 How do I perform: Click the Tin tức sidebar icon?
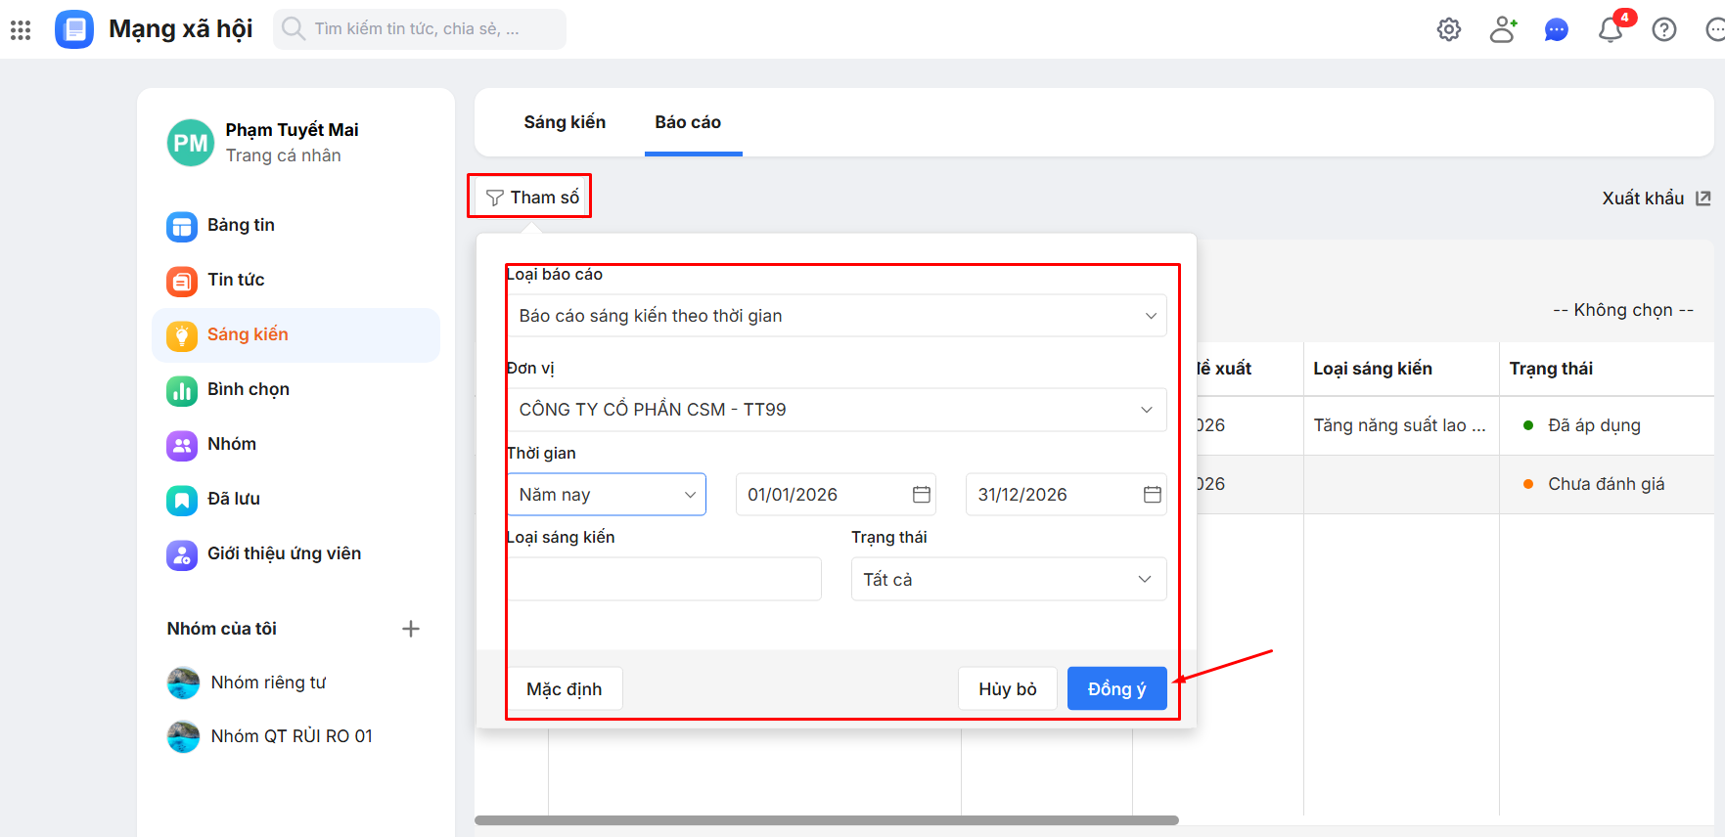182,282
